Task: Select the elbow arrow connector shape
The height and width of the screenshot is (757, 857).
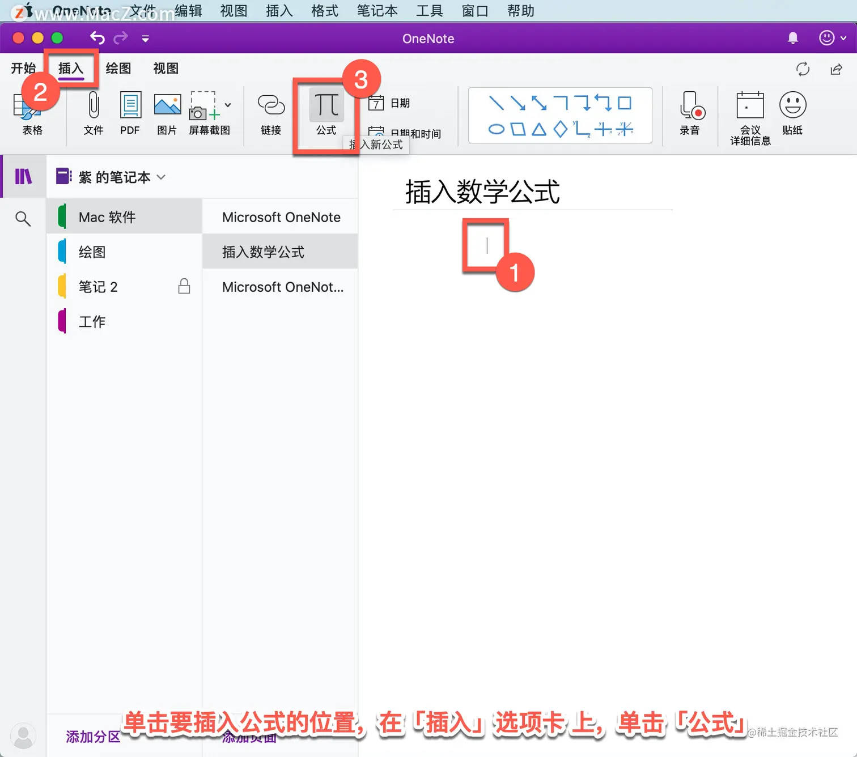Action: click(583, 103)
